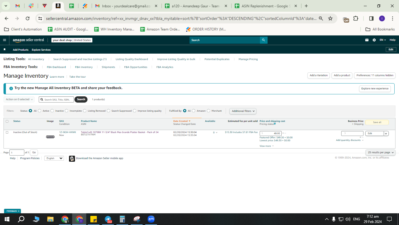Open a new browser tab

point(306,6)
